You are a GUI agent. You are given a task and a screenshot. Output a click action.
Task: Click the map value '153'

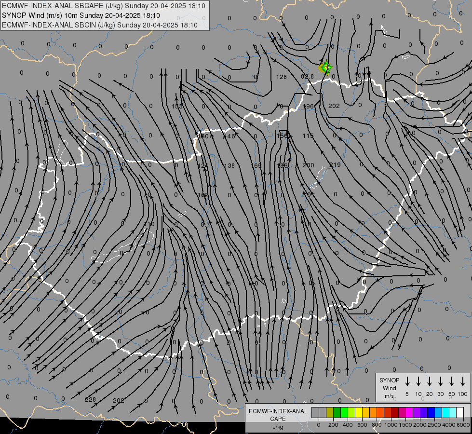(x=177, y=106)
